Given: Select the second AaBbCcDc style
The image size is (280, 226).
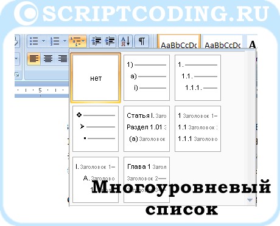Looking at the screenshot, I should [x=223, y=42].
